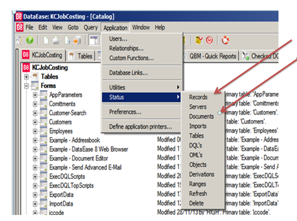
Task: Click the copy-page toolbar icon
Action: pyautogui.click(x=67, y=40)
